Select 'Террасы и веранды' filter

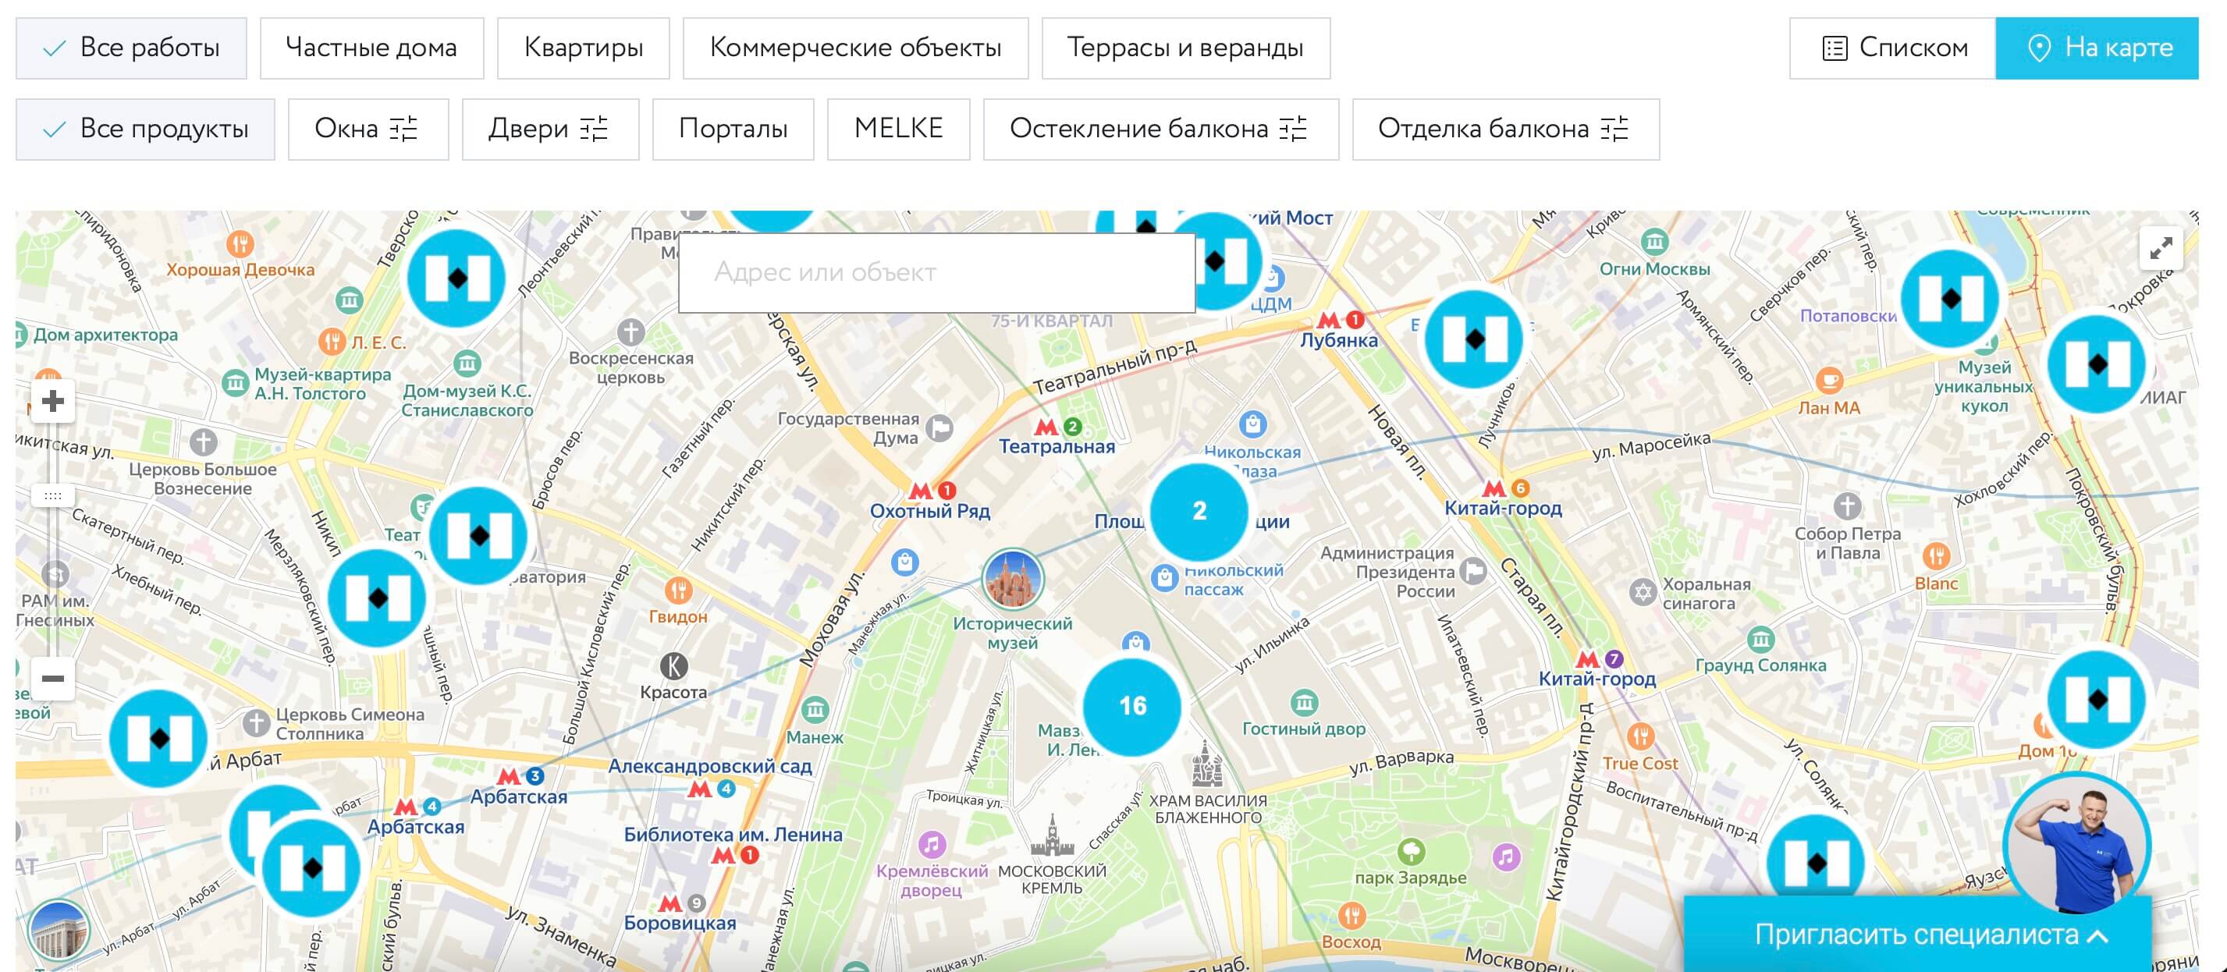pyautogui.click(x=1186, y=48)
